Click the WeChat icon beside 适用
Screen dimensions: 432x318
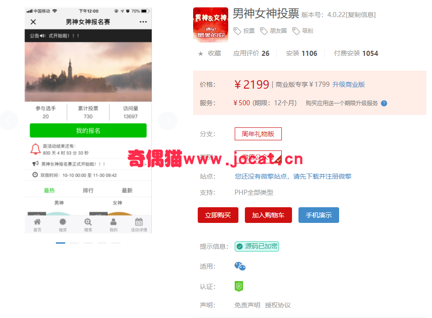pyautogui.click(x=240, y=266)
